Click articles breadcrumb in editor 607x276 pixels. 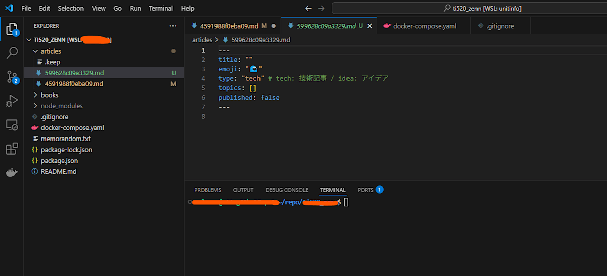pyautogui.click(x=202, y=40)
